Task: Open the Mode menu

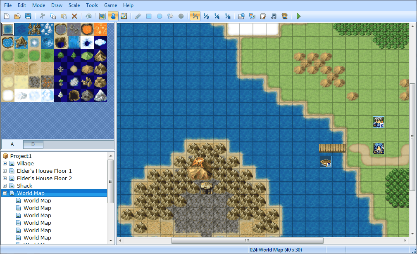Action: pos(38,5)
